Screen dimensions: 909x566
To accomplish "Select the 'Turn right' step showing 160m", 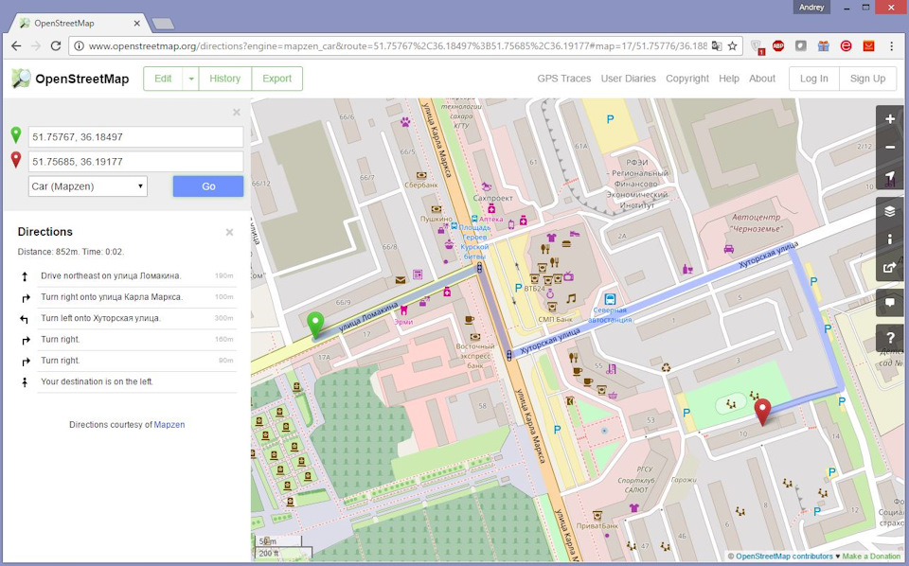I will 127,340.
